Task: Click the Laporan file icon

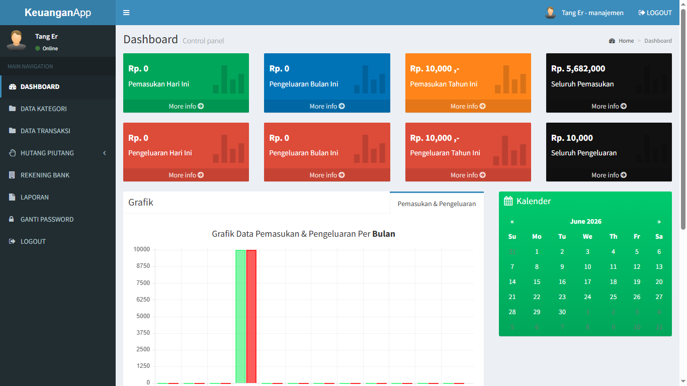Action: coord(12,197)
